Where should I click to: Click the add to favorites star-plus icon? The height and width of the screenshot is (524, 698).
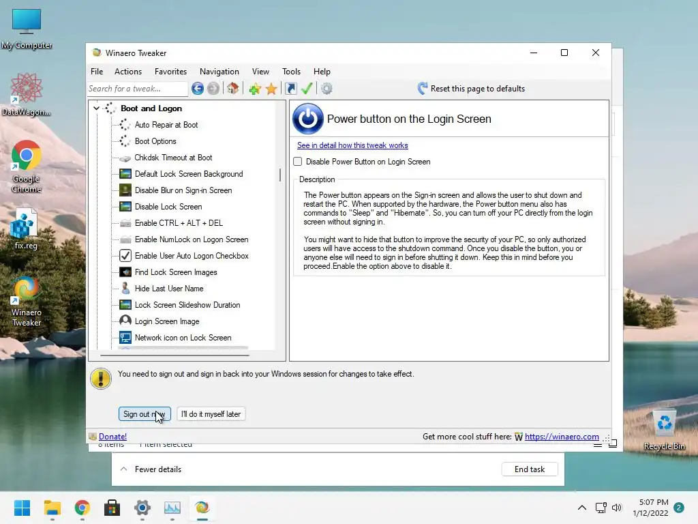click(255, 89)
